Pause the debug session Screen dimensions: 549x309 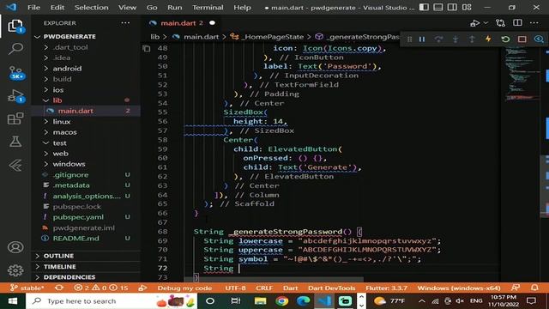422,39
